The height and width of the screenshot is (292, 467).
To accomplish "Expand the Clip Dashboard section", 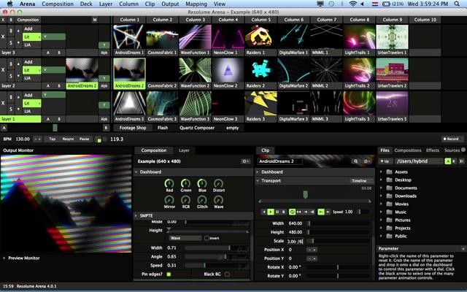I will click(258, 172).
